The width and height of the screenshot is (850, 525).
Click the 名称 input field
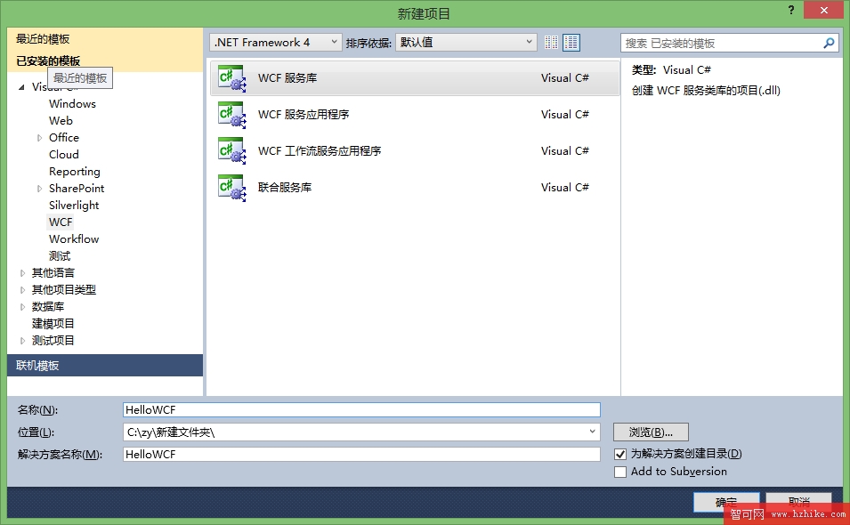coord(361,410)
